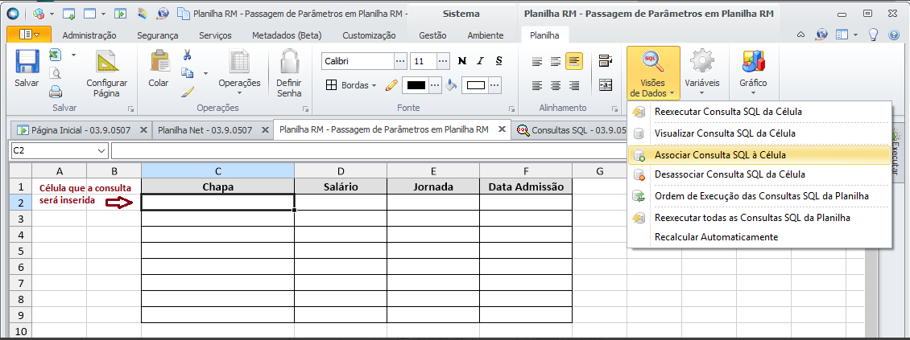Click the copy pages icon
This screenshot has height=340, width=910.
(x=187, y=73)
